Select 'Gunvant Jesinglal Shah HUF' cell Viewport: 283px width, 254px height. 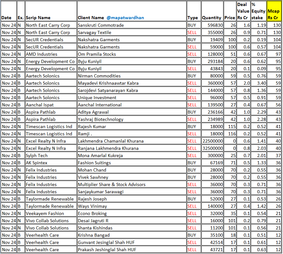click(x=132, y=242)
